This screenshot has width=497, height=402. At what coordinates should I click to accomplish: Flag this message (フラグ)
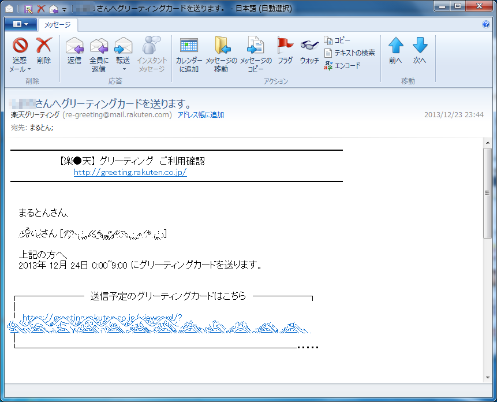pyautogui.click(x=285, y=50)
